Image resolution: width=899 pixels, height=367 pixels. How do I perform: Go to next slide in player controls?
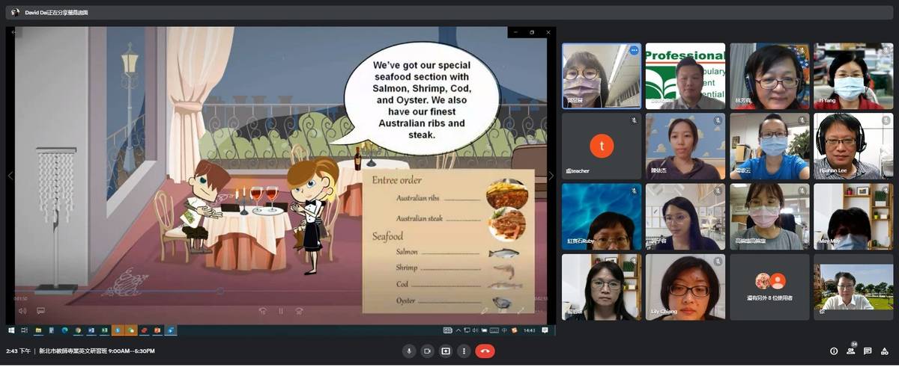pyautogui.click(x=299, y=311)
